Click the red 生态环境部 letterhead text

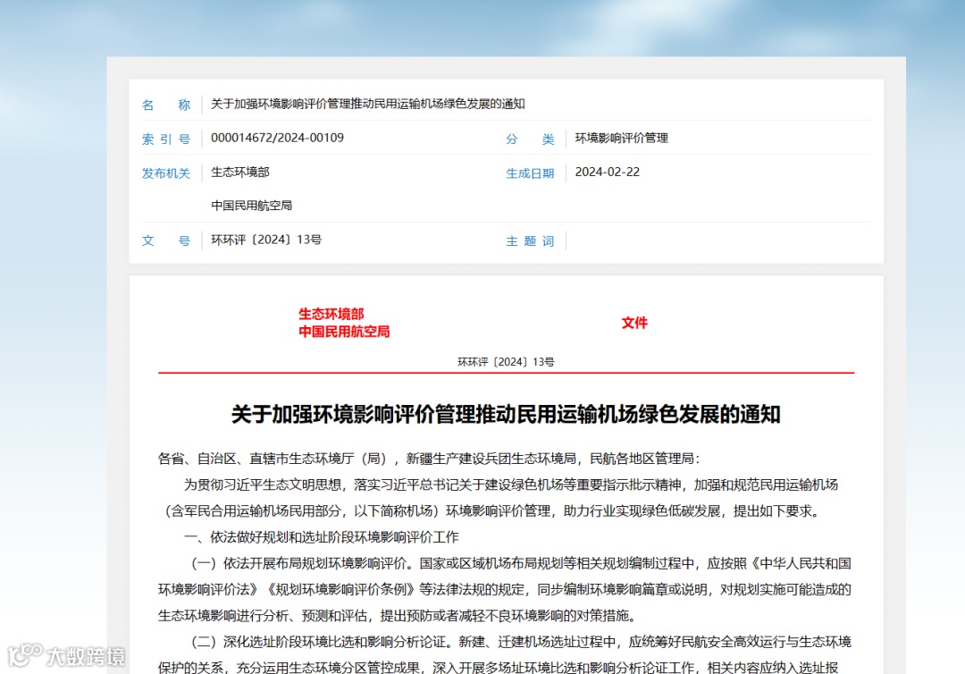tap(331, 314)
